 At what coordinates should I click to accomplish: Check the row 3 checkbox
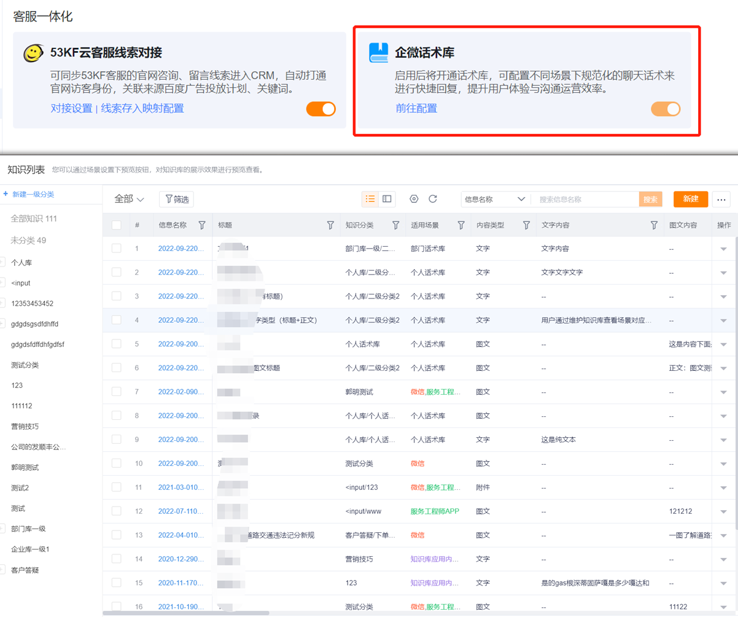(x=117, y=296)
